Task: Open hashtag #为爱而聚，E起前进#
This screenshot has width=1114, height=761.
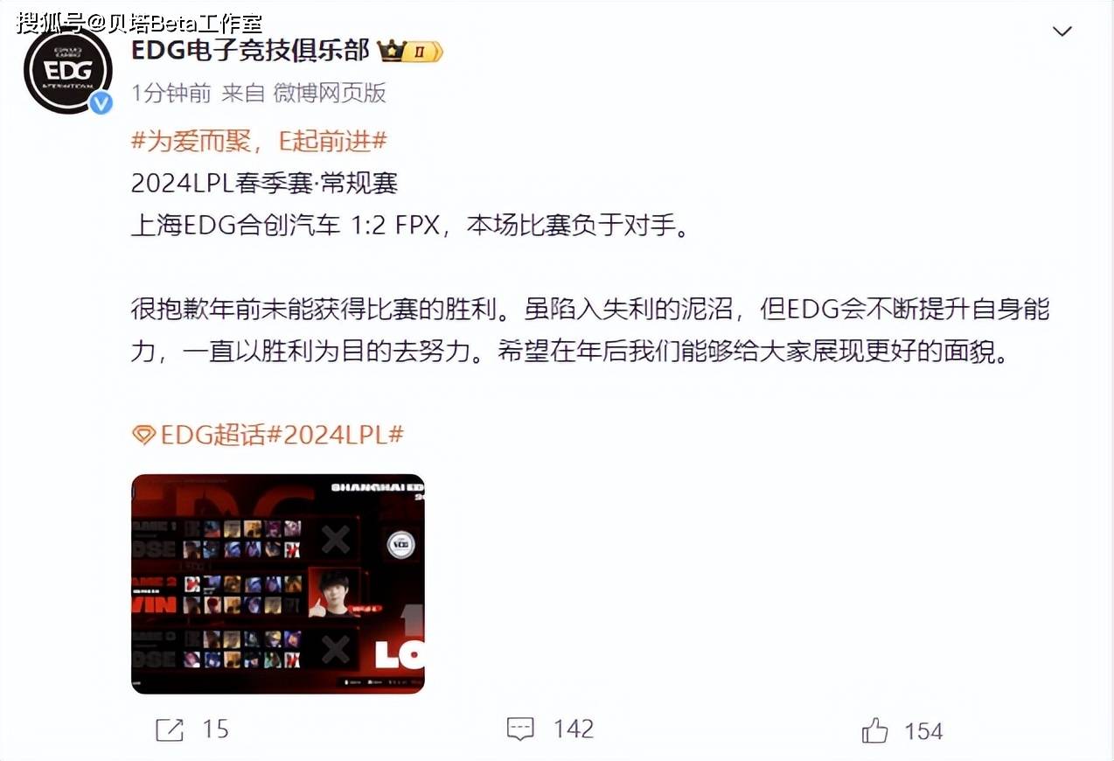Action: click(x=259, y=141)
